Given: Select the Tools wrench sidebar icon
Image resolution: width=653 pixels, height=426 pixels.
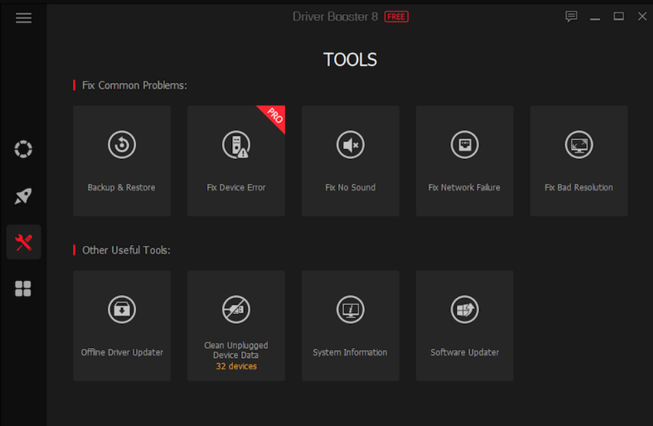Looking at the screenshot, I should coord(24,242).
